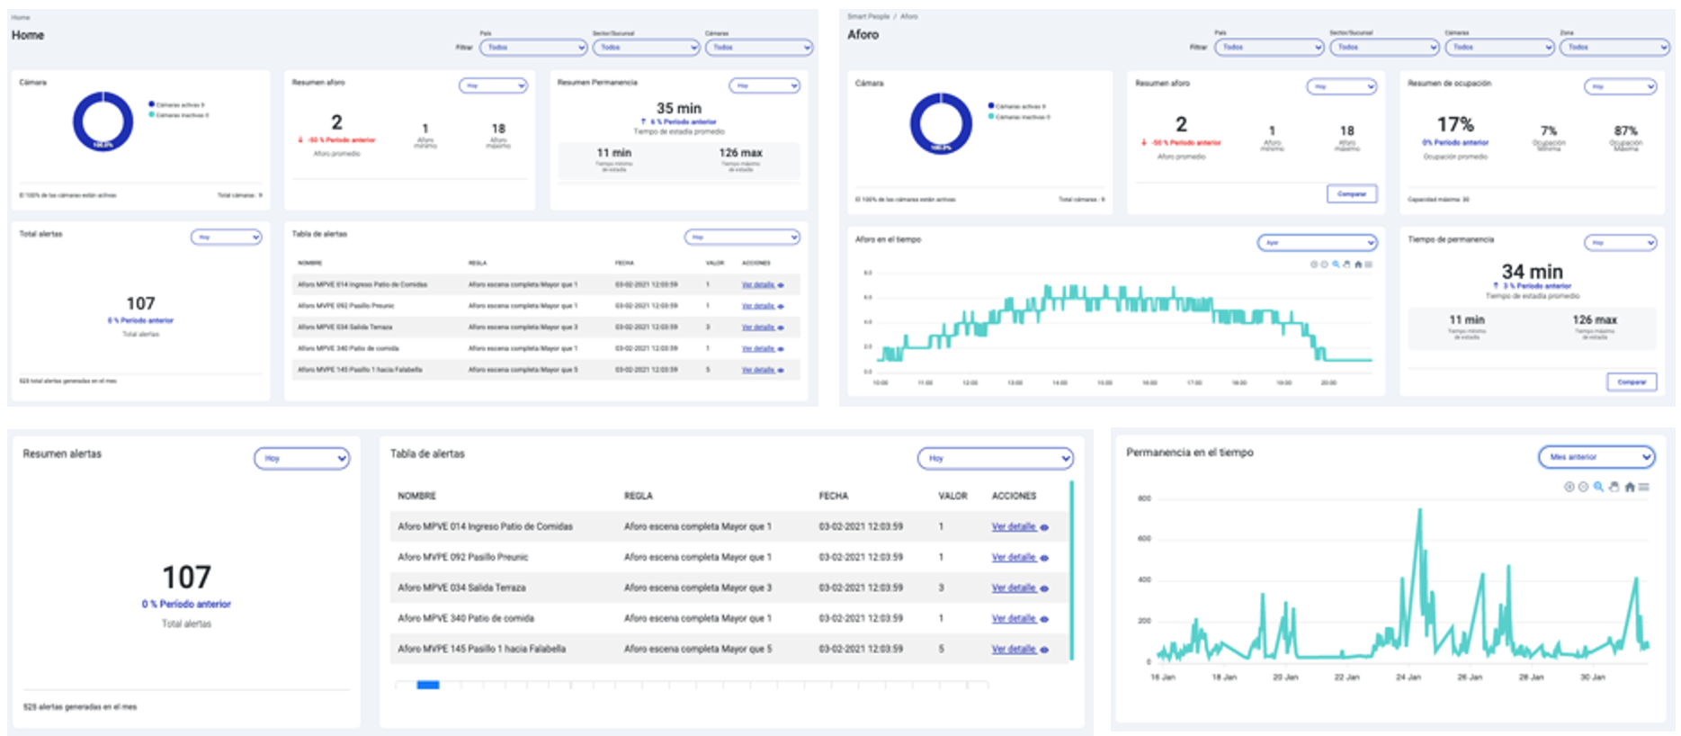Image resolution: width=1681 pixels, height=736 pixels.
Task: Toggle Cámaras activas legend in Home donut chart
Action: click(x=178, y=104)
